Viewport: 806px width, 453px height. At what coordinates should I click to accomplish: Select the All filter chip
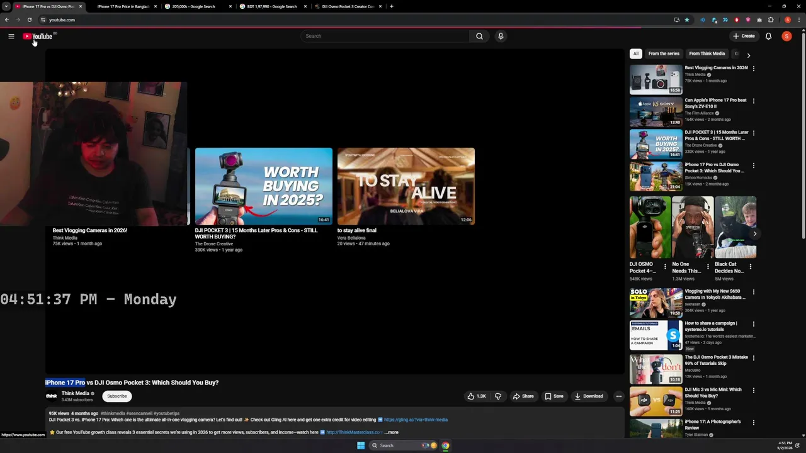click(636, 53)
